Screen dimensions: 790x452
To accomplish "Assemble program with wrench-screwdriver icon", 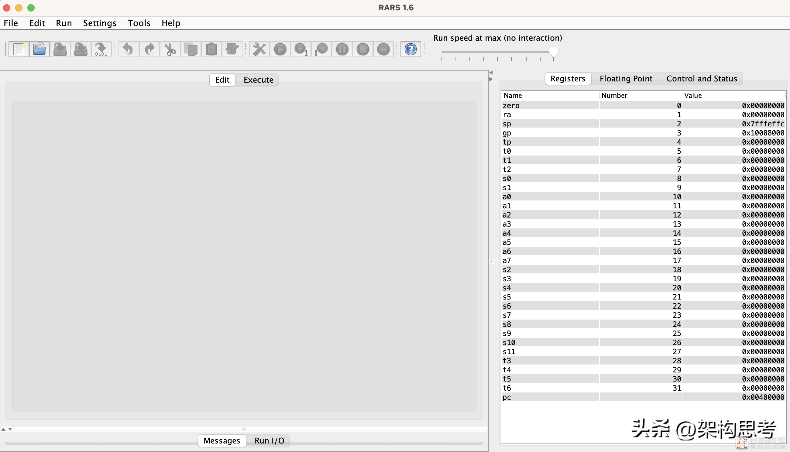I will tap(259, 49).
